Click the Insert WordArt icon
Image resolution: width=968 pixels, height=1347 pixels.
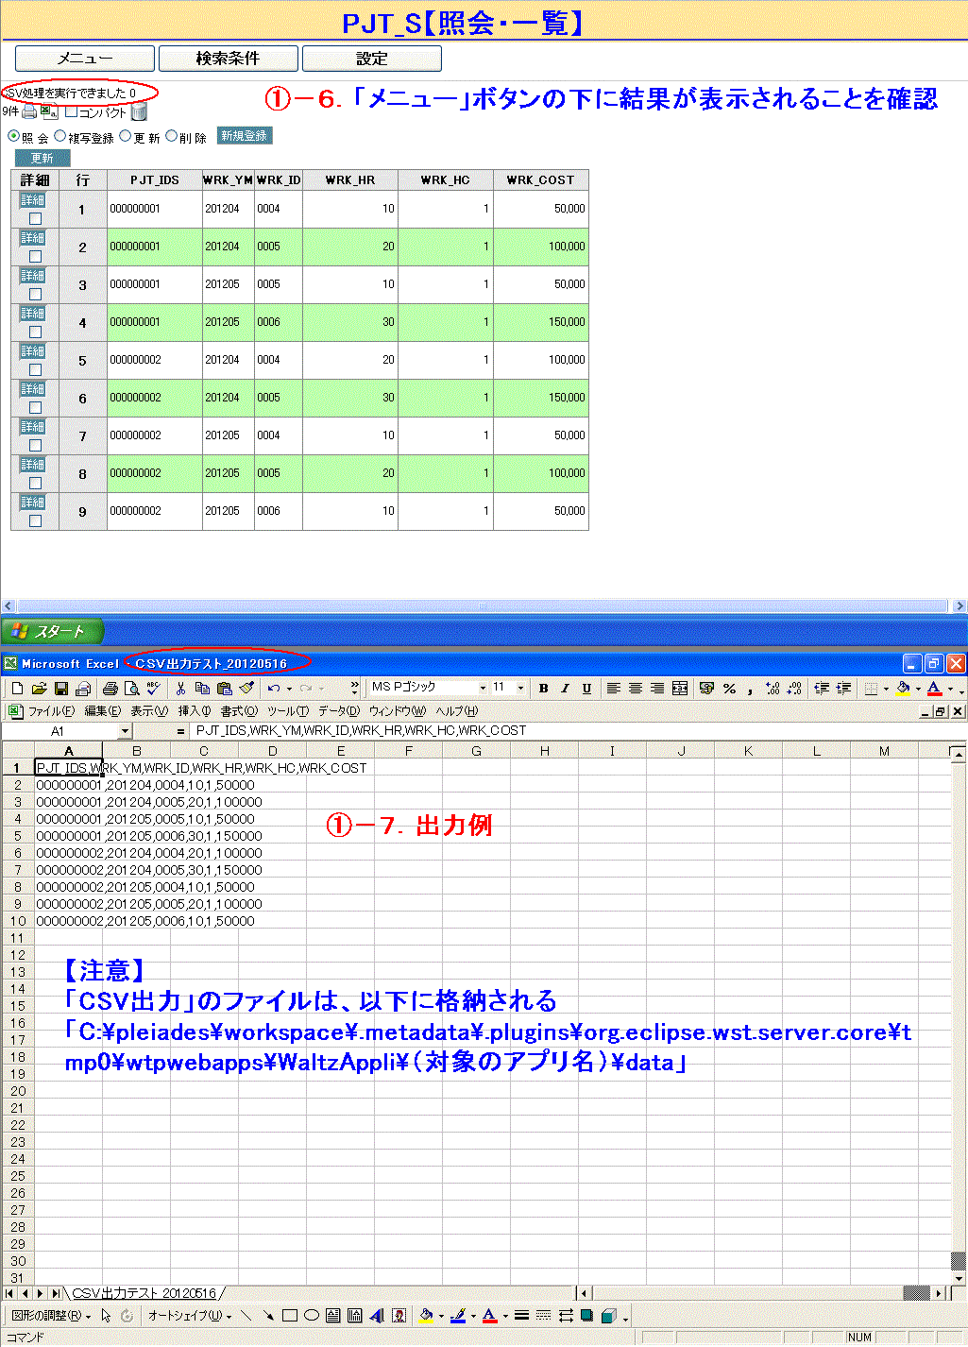pyautogui.click(x=377, y=1315)
